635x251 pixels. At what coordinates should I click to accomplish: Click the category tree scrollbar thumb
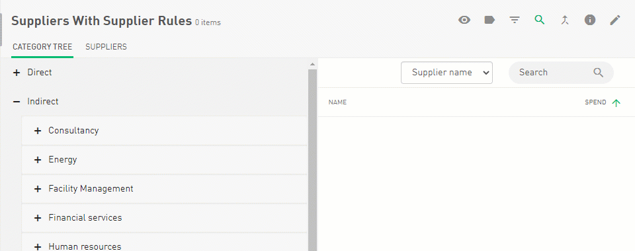point(312,160)
